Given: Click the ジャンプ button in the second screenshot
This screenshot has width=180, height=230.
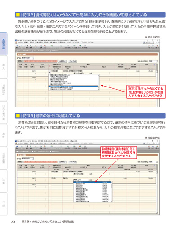Looking at the screenshot, I should pyautogui.click(x=73, y=162).
